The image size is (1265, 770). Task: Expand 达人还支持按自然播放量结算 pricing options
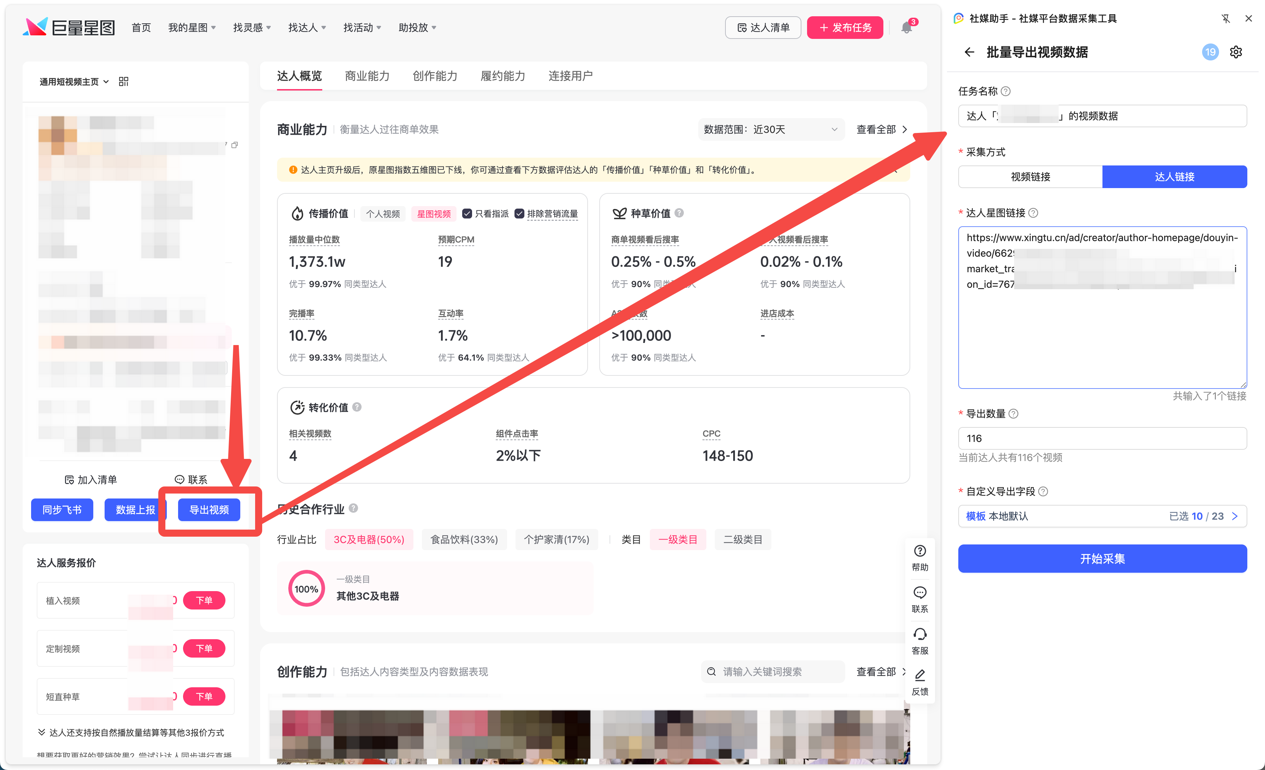(x=131, y=733)
